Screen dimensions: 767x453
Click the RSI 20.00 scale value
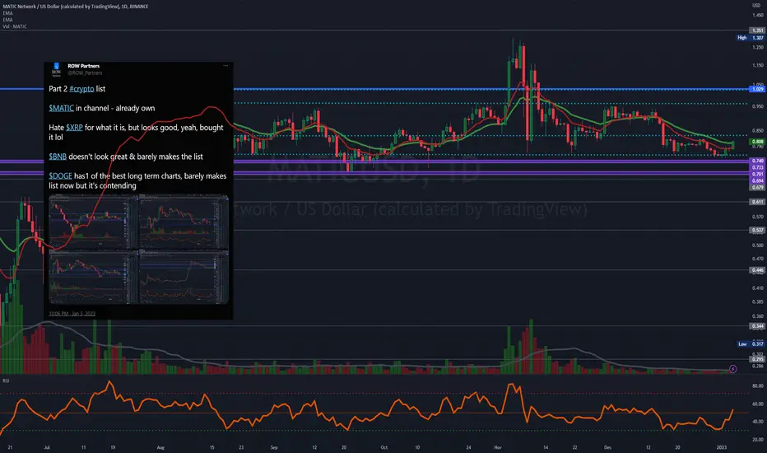758,440
